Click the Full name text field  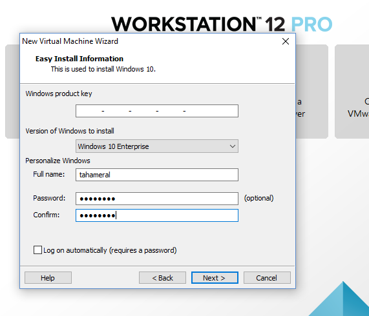point(157,175)
